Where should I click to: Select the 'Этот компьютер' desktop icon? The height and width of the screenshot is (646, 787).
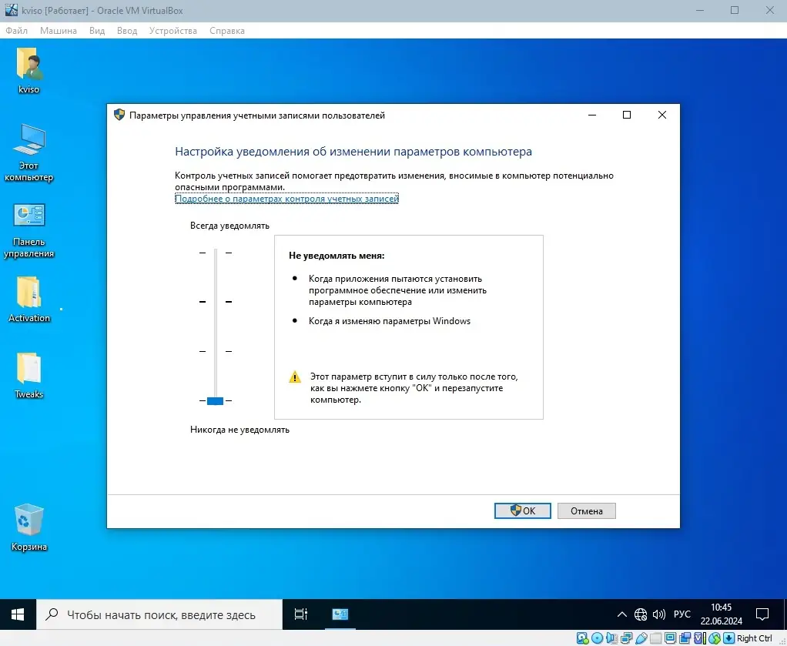(28, 152)
